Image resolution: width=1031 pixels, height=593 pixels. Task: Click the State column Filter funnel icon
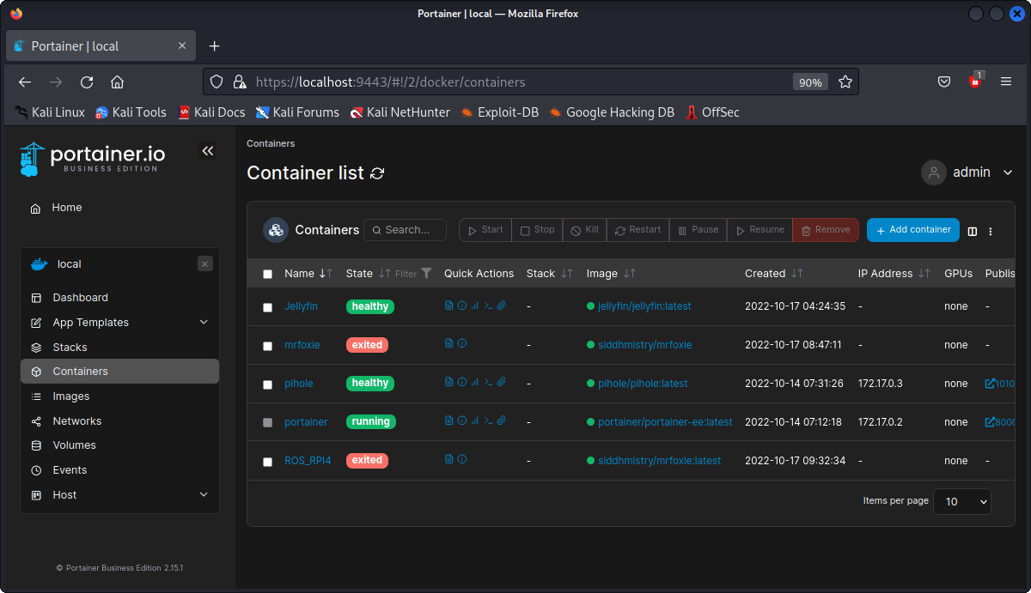pyautogui.click(x=426, y=274)
